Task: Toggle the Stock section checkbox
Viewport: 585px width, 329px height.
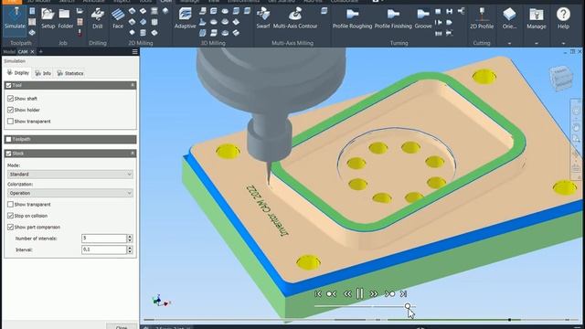Action: pos(8,154)
